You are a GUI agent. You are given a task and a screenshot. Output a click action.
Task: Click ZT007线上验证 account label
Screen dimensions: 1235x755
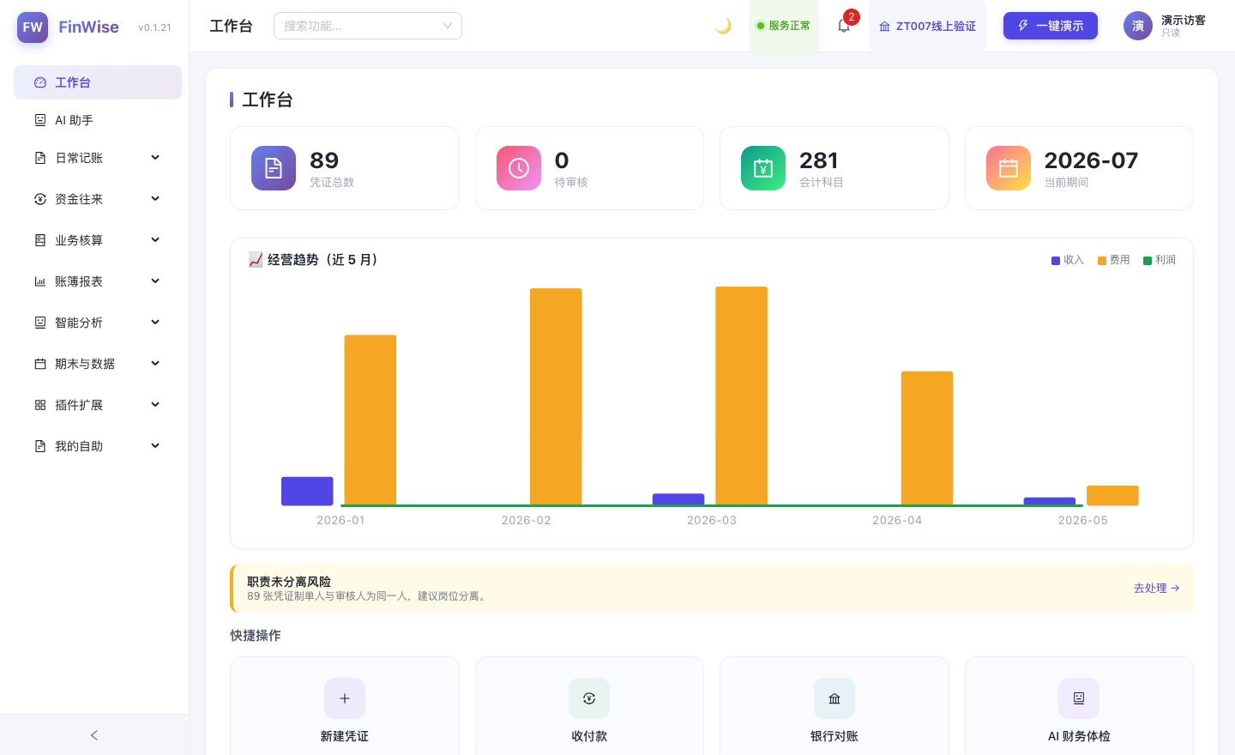936,27
